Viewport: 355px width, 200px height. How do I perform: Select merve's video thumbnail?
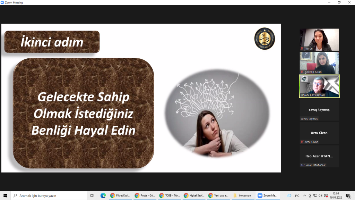pyautogui.click(x=319, y=40)
